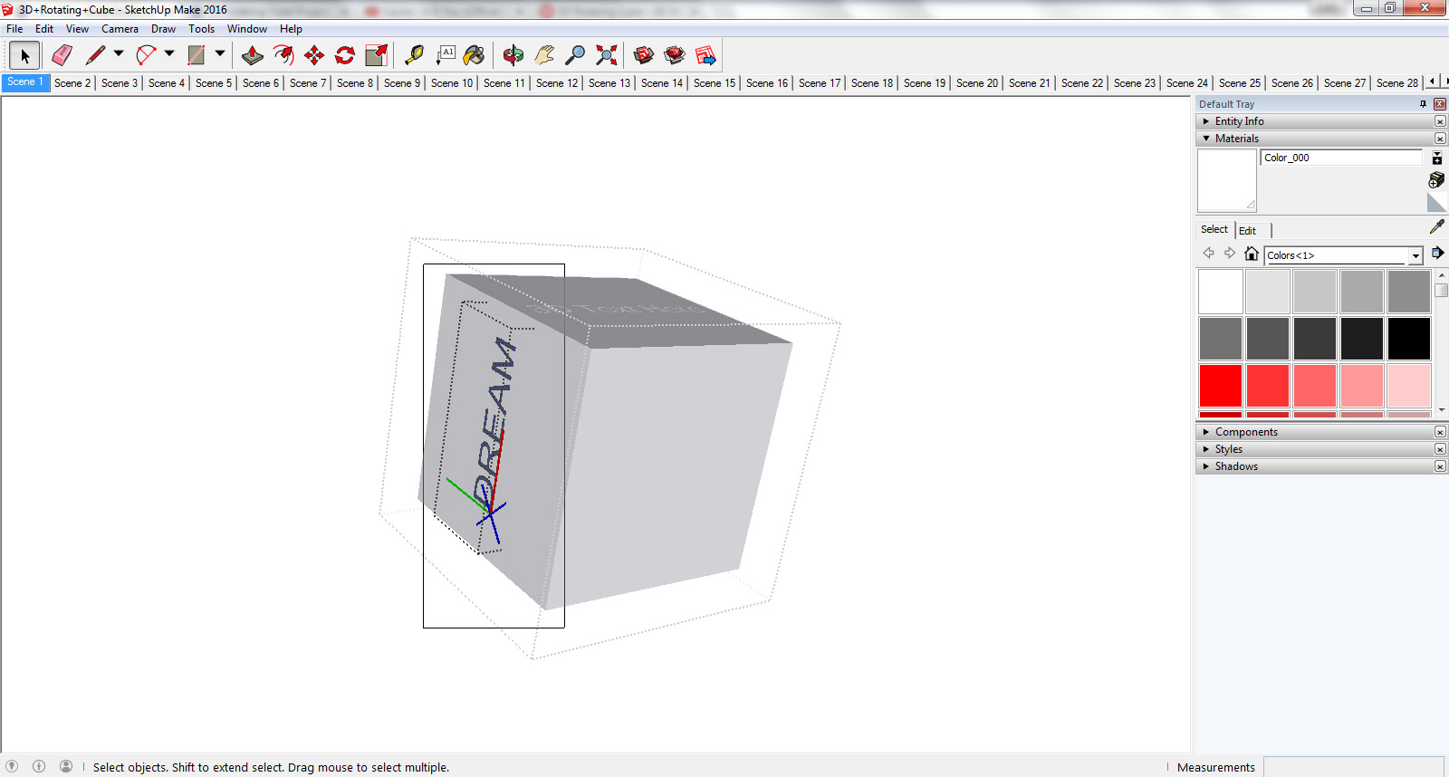Choose the Move tool

click(x=314, y=55)
